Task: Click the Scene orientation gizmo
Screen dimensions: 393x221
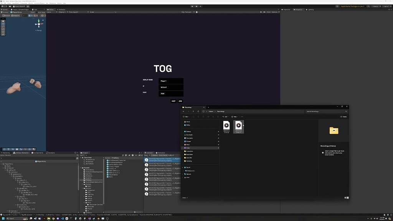Action: tap(39, 24)
